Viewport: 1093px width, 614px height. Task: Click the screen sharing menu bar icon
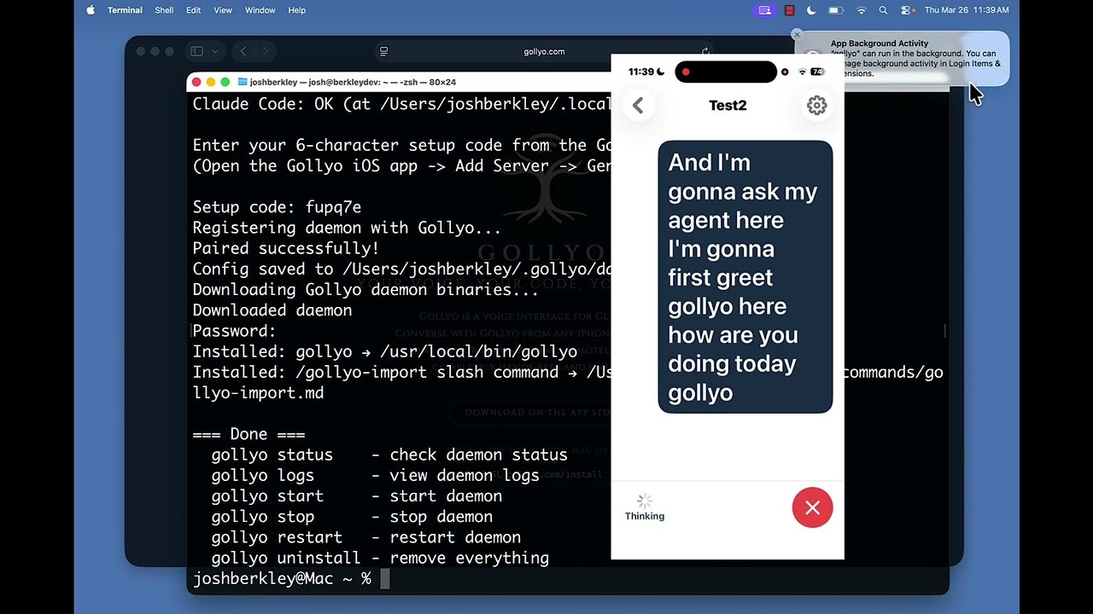click(764, 10)
